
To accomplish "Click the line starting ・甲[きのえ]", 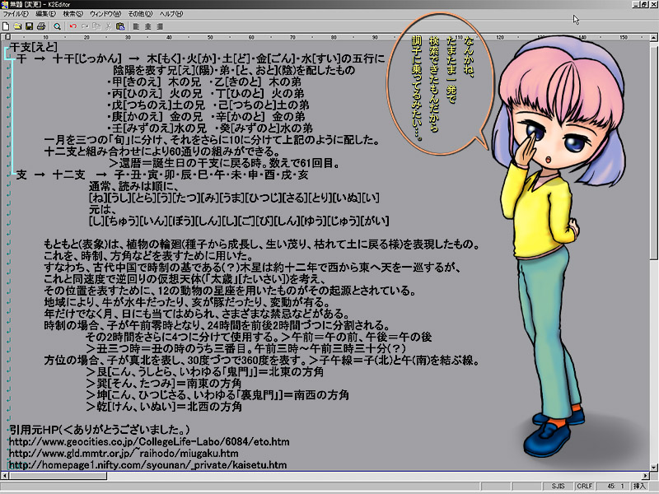I will 203,82.
